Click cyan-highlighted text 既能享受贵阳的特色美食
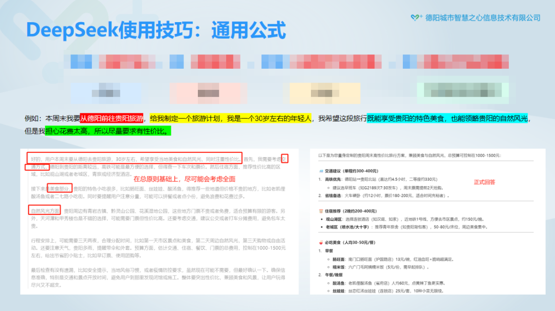Image resolution: width=555 pixels, height=311 pixels. [405, 119]
